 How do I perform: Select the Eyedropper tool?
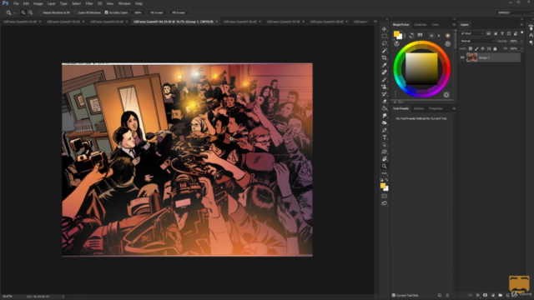pyautogui.click(x=384, y=65)
